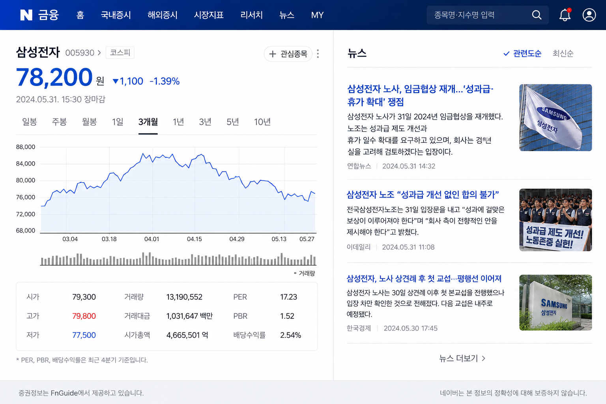Image resolution: width=606 pixels, height=404 pixels.
Task: Click the price change -1.39% text
Action: coord(165,81)
